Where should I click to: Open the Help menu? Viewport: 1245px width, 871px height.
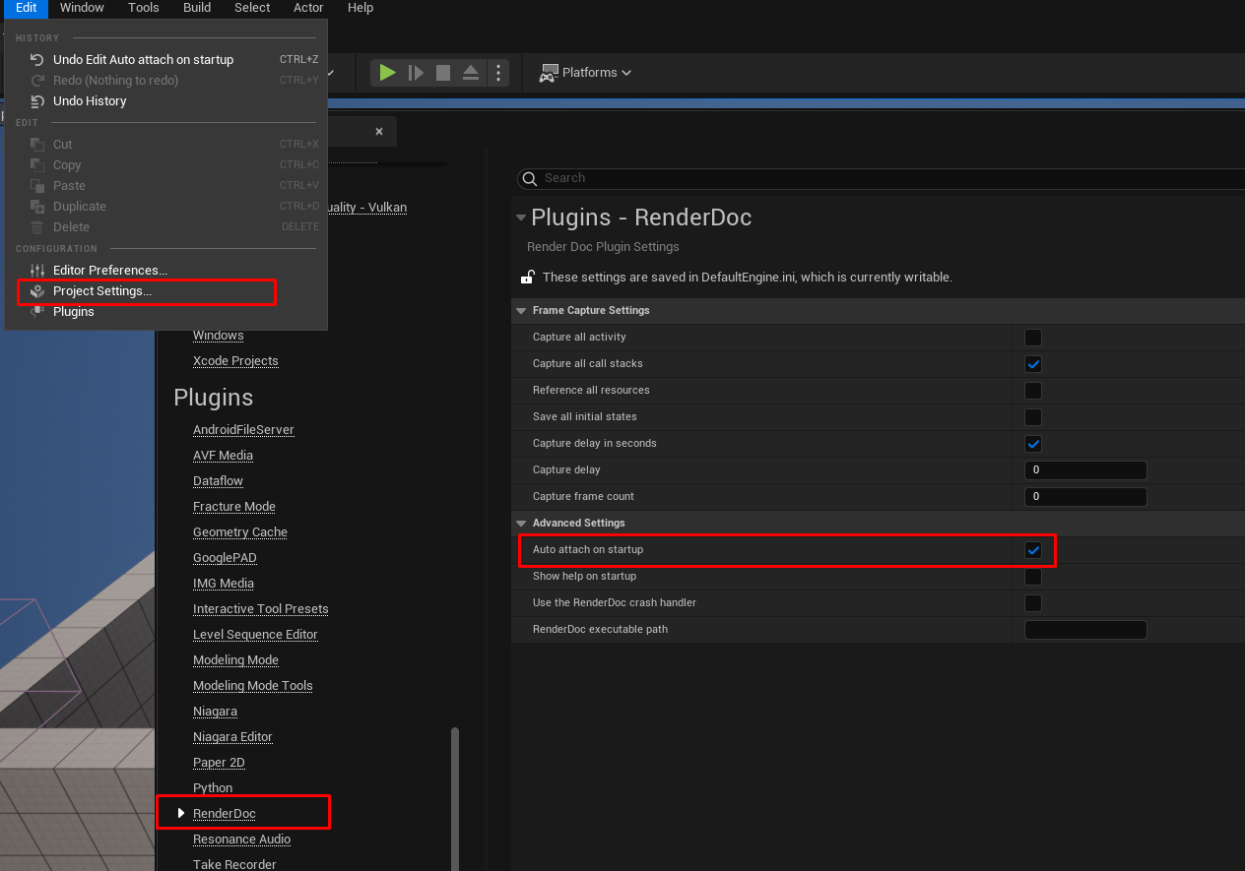pos(360,8)
